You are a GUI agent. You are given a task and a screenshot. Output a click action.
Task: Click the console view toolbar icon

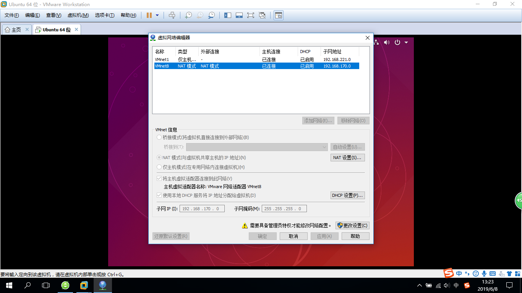click(279, 15)
